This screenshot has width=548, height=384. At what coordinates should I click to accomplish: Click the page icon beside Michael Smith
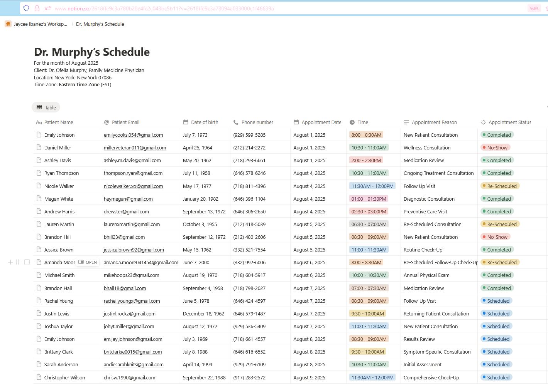(39, 275)
